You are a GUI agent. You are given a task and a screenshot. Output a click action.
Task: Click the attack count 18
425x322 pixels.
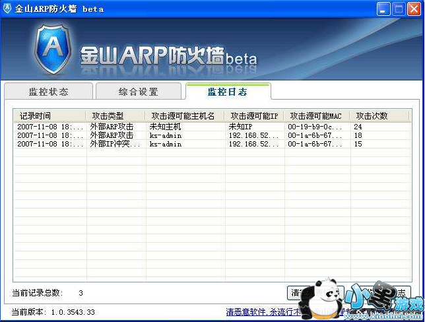(358, 135)
